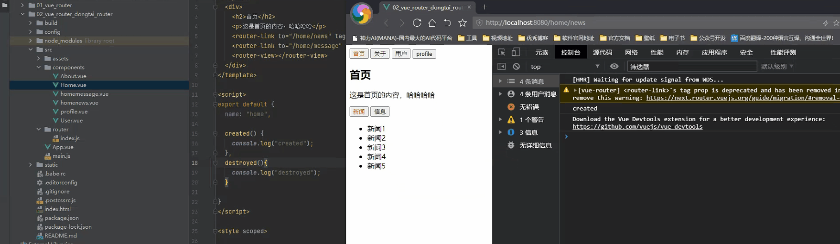Click the address bar URL
The height and width of the screenshot is (244, 840).
pyautogui.click(x=536, y=23)
